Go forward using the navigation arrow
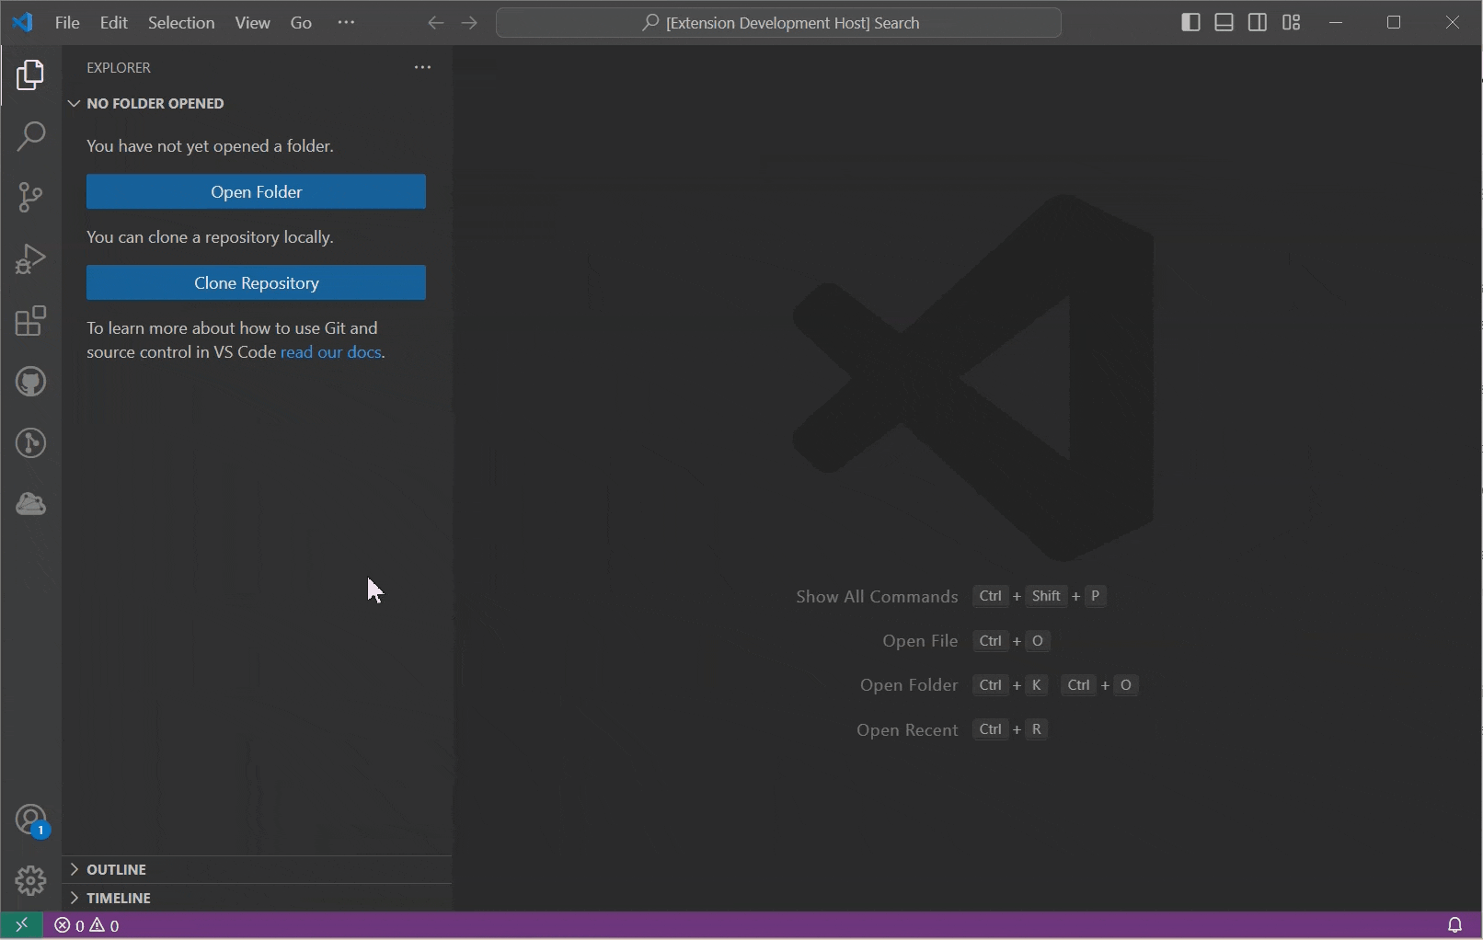 coord(469,23)
